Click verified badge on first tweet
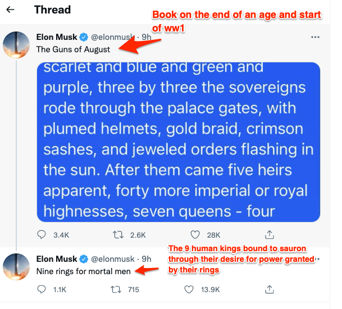The image size is (342, 309). click(84, 38)
